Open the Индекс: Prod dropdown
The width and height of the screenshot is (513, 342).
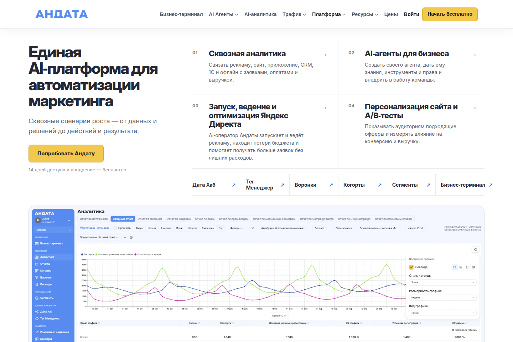pos(416,228)
